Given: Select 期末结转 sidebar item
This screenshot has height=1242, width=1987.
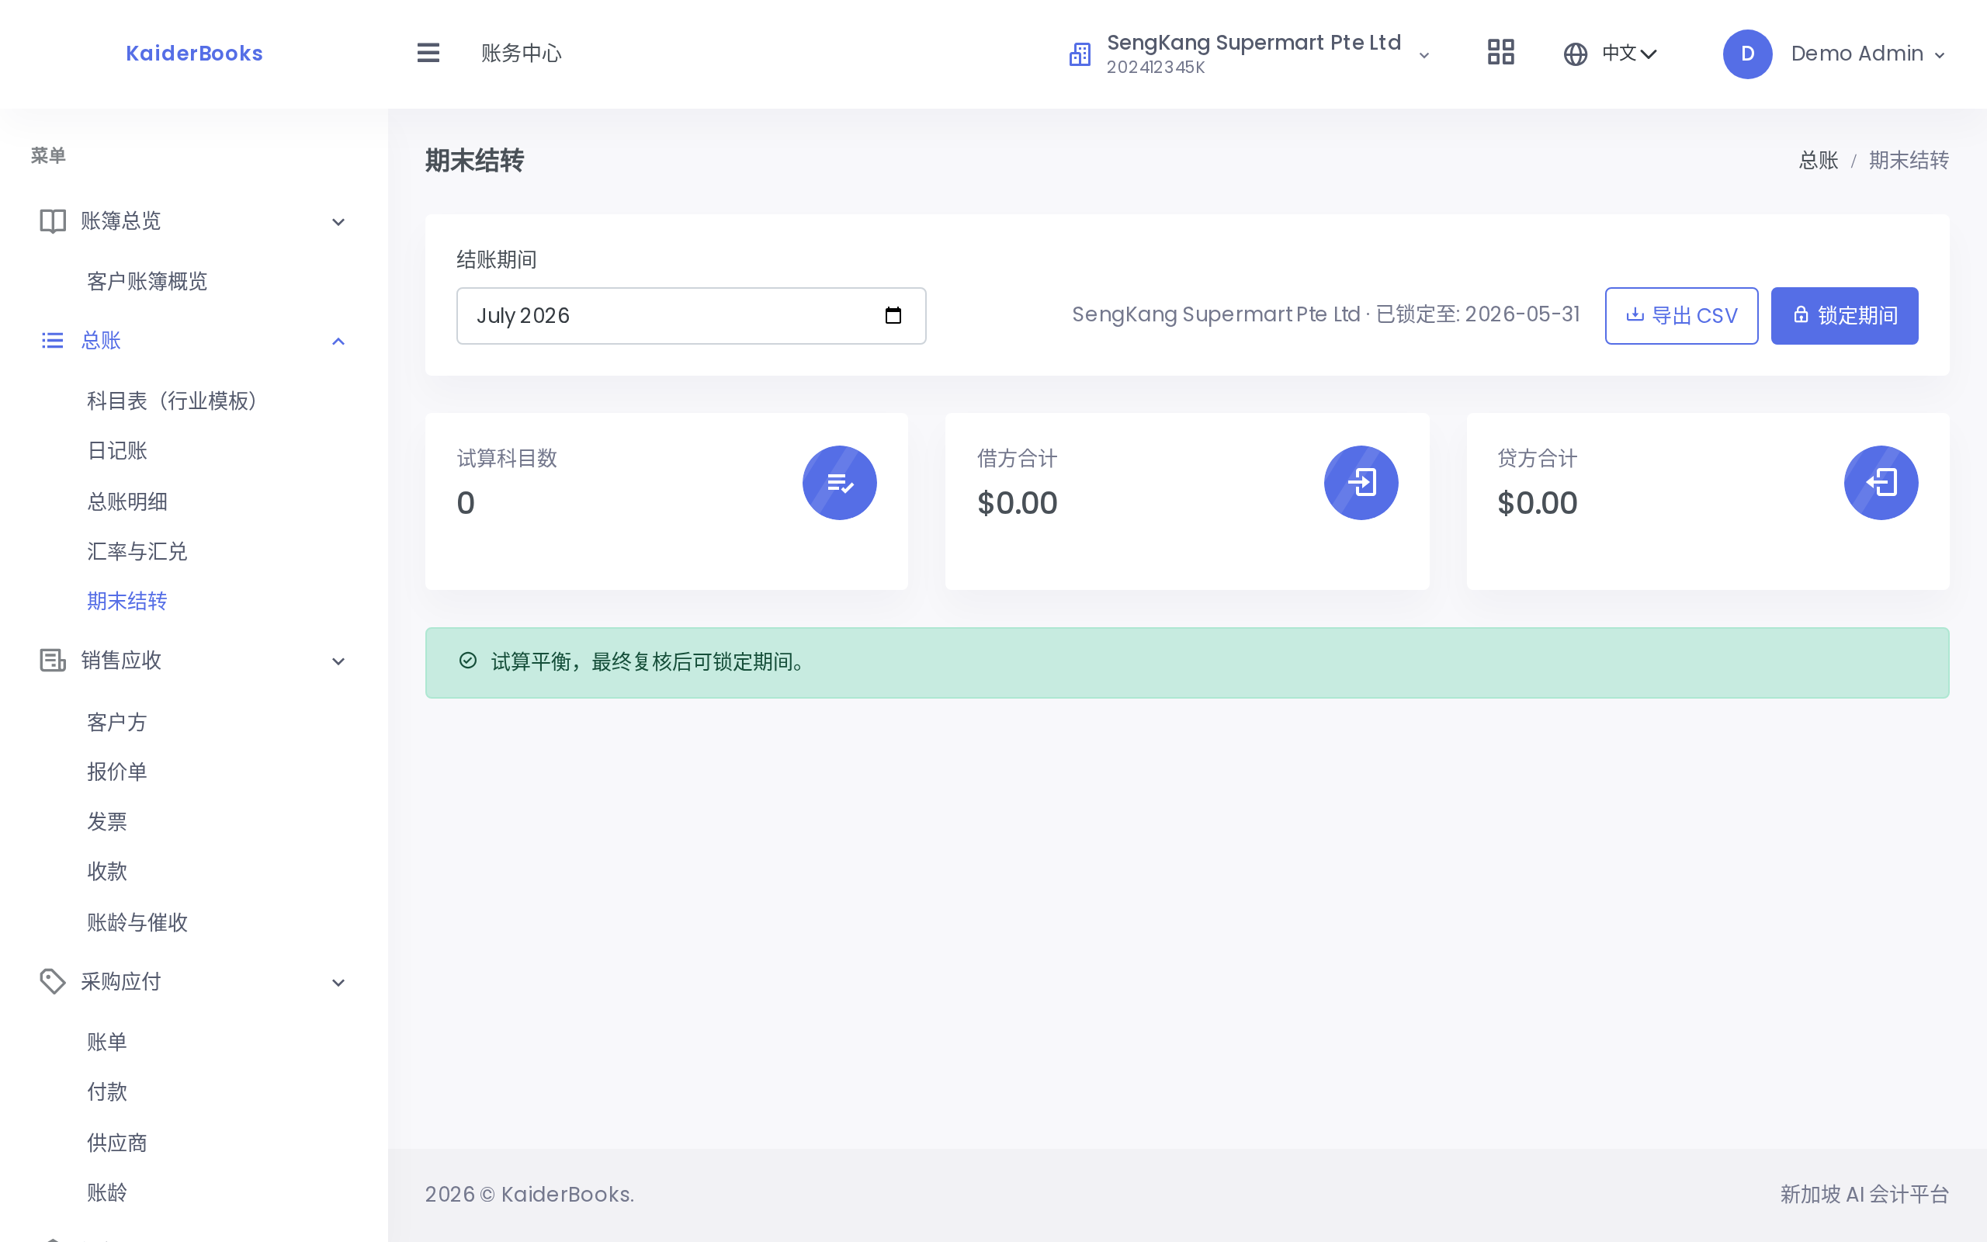Looking at the screenshot, I should (127, 602).
